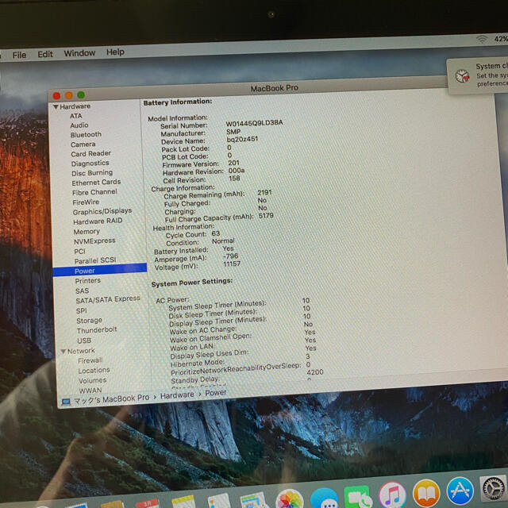Select the highlighted Power row
The width and height of the screenshot is (508, 508).
pos(100,270)
